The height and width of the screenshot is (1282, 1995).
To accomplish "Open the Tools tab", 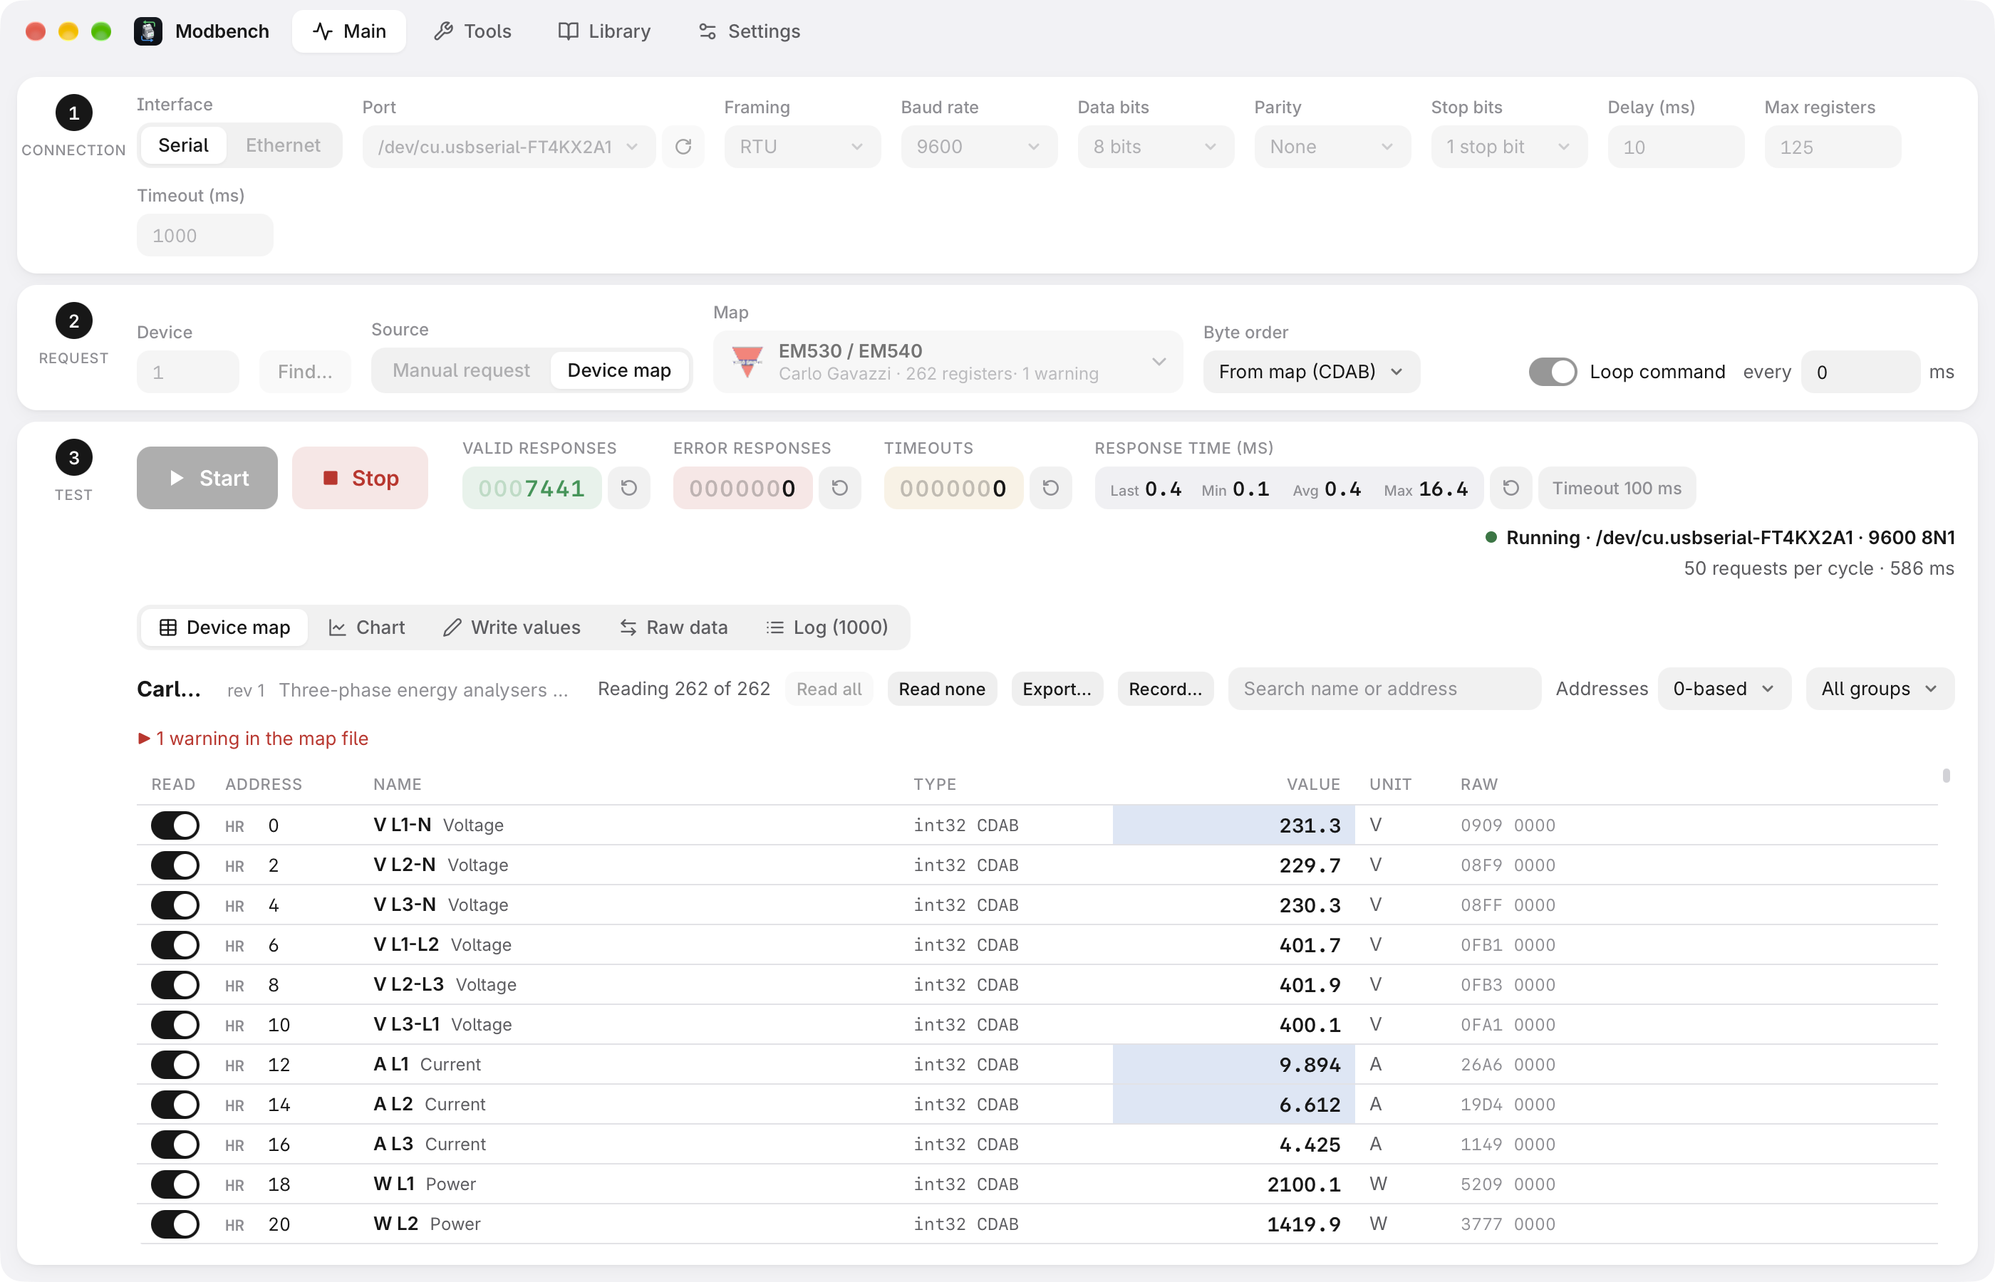I will point(472,31).
